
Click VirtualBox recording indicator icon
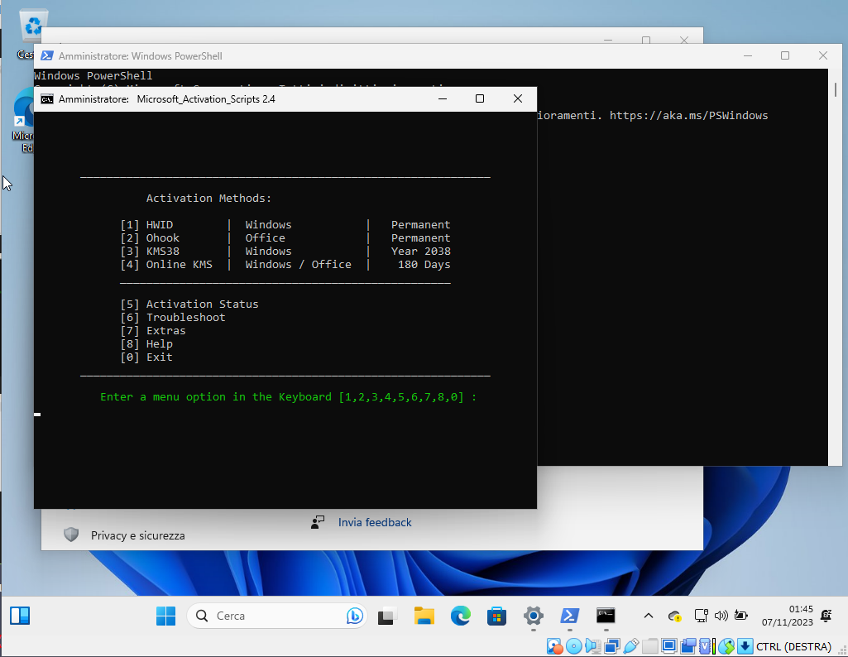(x=688, y=646)
